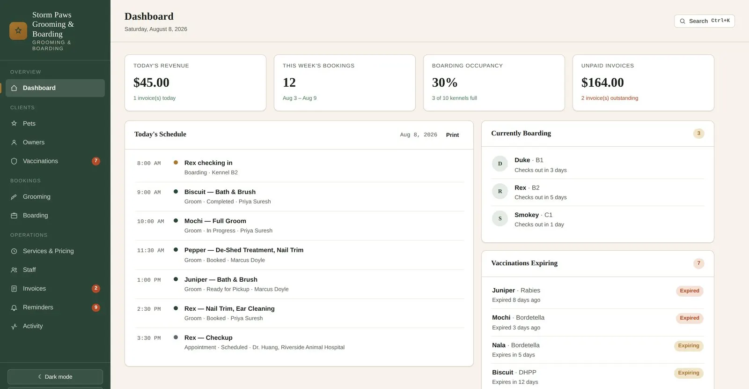
Task: Click the Storm Paws star logo icon
Action: click(x=18, y=31)
